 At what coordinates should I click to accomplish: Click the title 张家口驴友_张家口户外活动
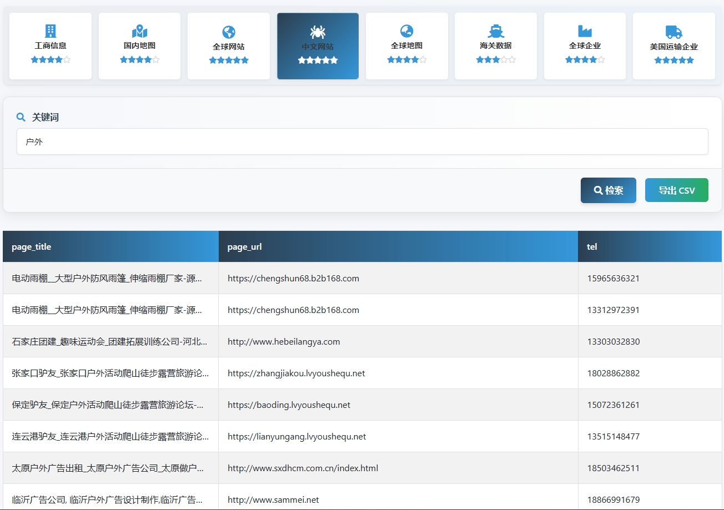(110, 373)
